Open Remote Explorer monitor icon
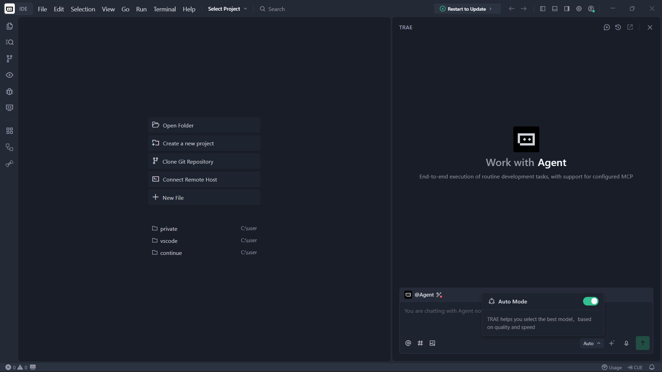 point(10,108)
